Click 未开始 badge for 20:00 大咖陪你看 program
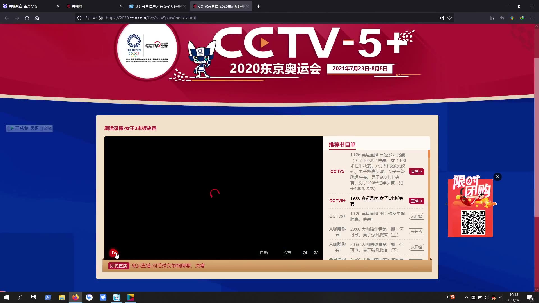Screen dimensions: 539x303 [416, 232]
